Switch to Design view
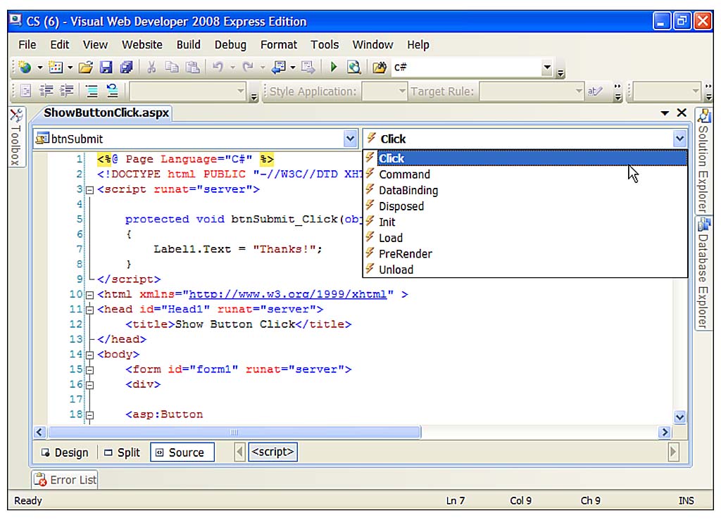This screenshot has width=721, height=520. pyautogui.click(x=65, y=452)
